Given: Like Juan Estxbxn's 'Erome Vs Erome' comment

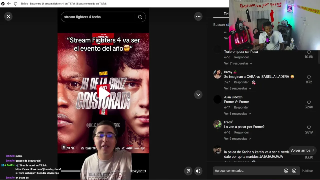Looking at the screenshot, I should pyautogui.click(x=309, y=102).
